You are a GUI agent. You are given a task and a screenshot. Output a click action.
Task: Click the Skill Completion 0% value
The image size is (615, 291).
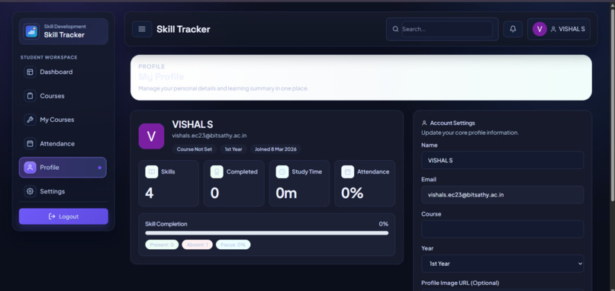coord(384,224)
